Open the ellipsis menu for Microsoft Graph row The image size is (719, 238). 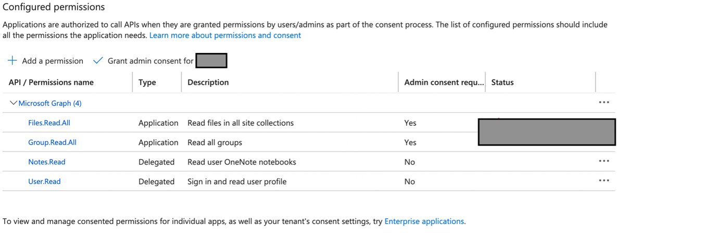pos(604,103)
